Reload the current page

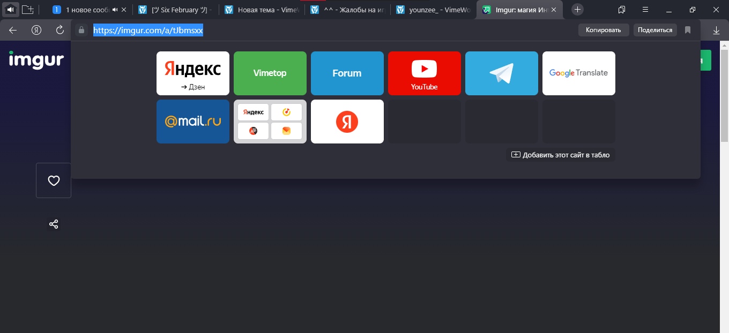click(x=60, y=31)
